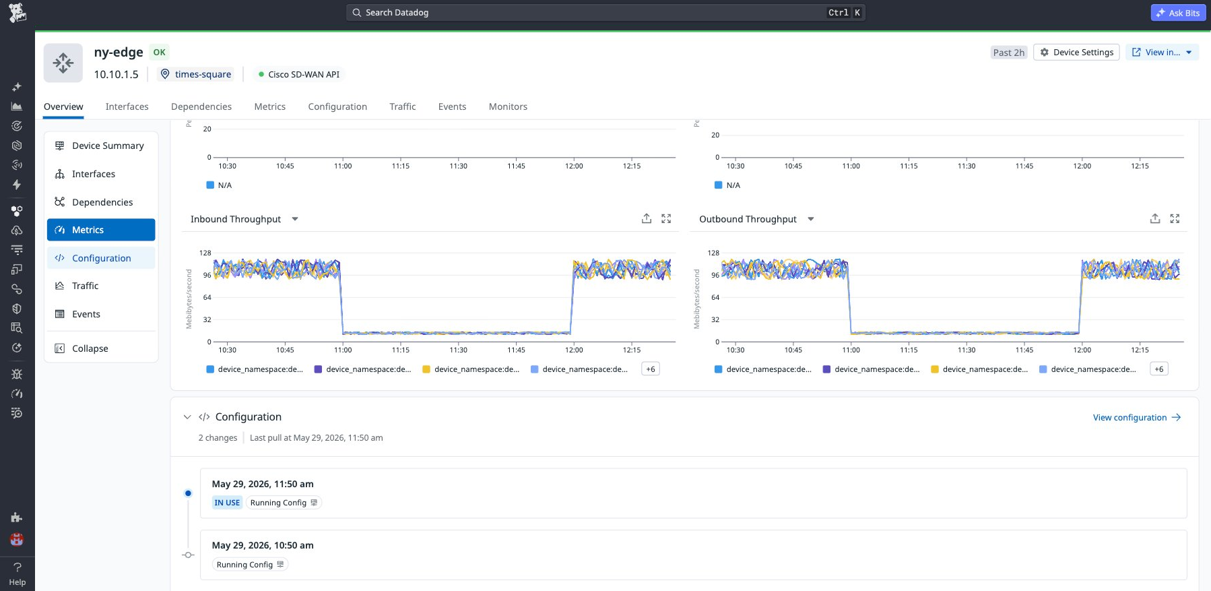Select Events in side navigation
This screenshot has width=1211, height=591.
coord(101,314)
